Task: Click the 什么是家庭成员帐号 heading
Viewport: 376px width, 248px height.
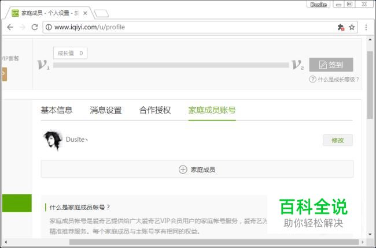Action: (x=80, y=208)
